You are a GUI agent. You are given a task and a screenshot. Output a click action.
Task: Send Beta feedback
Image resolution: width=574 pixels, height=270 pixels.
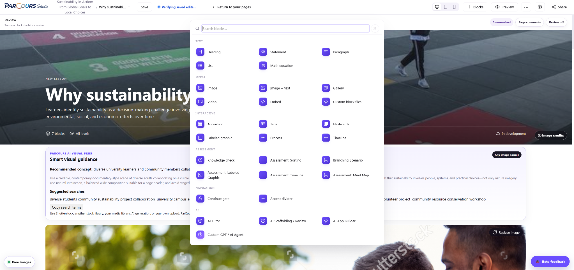pos(550,262)
